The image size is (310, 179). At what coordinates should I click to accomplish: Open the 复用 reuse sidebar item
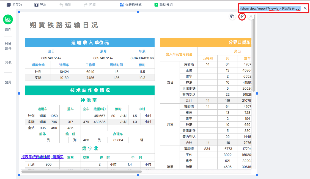tap(8, 82)
